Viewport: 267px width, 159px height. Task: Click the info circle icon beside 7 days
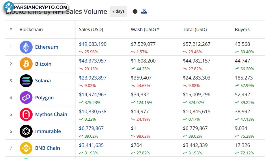tap(135, 12)
